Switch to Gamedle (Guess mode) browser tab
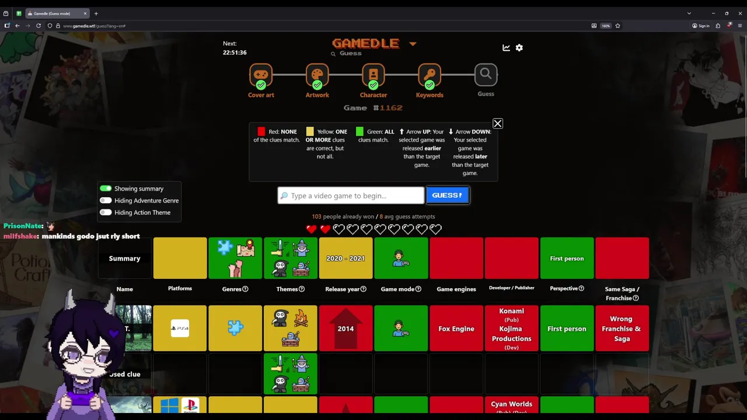The width and height of the screenshot is (747, 420). [x=57, y=13]
